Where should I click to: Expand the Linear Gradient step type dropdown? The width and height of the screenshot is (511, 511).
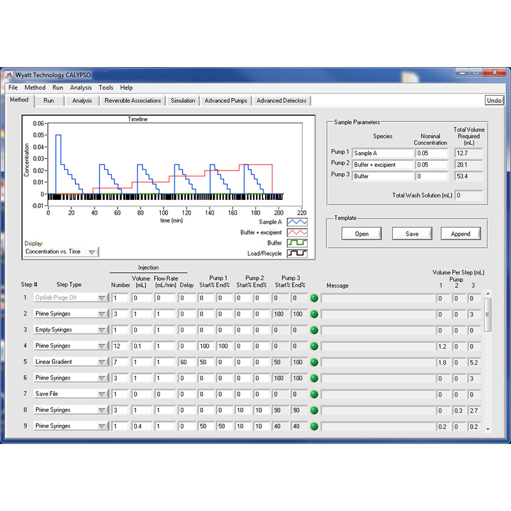coord(102,362)
